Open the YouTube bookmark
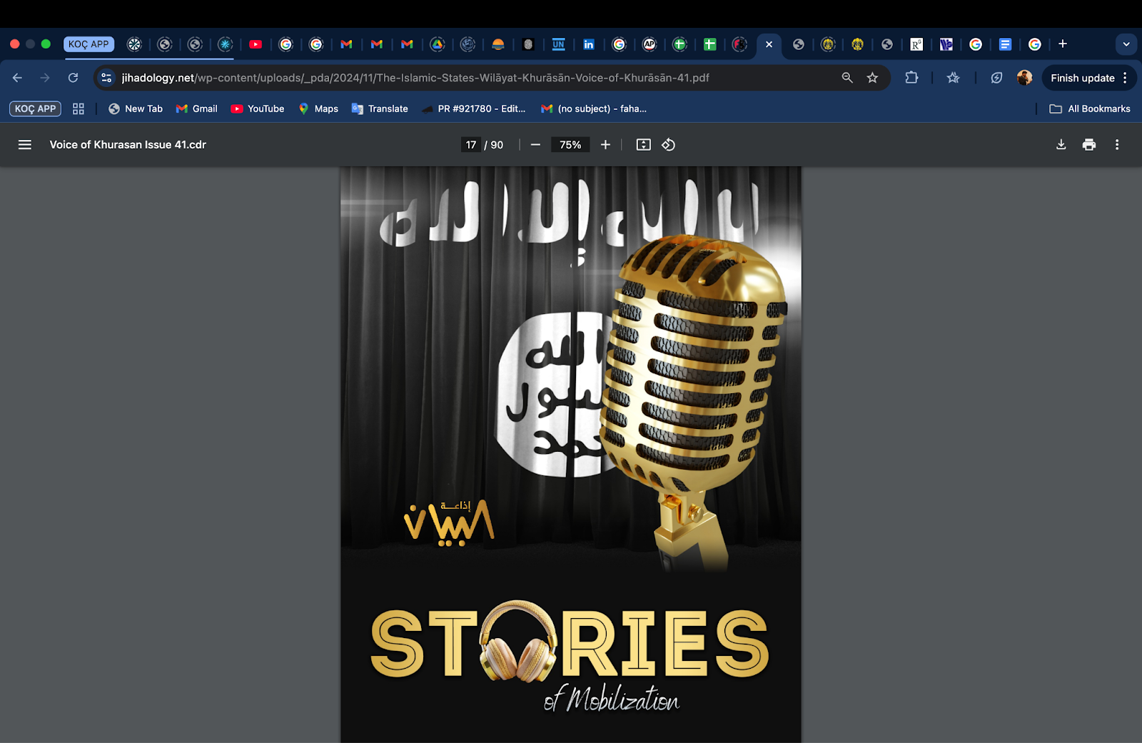1142x743 pixels. (258, 108)
